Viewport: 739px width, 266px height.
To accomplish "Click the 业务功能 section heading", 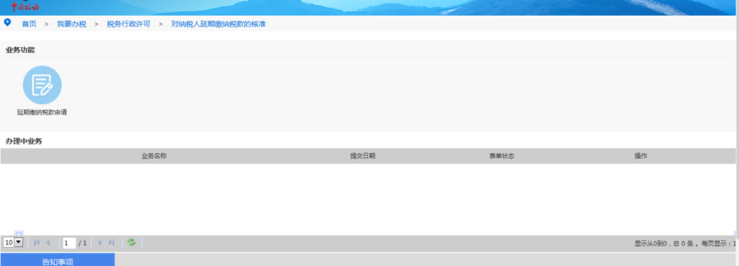I will tap(21, 50).
